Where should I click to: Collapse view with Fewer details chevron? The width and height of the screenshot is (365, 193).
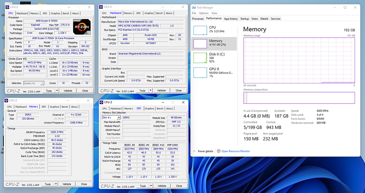(x=194, y=151)
